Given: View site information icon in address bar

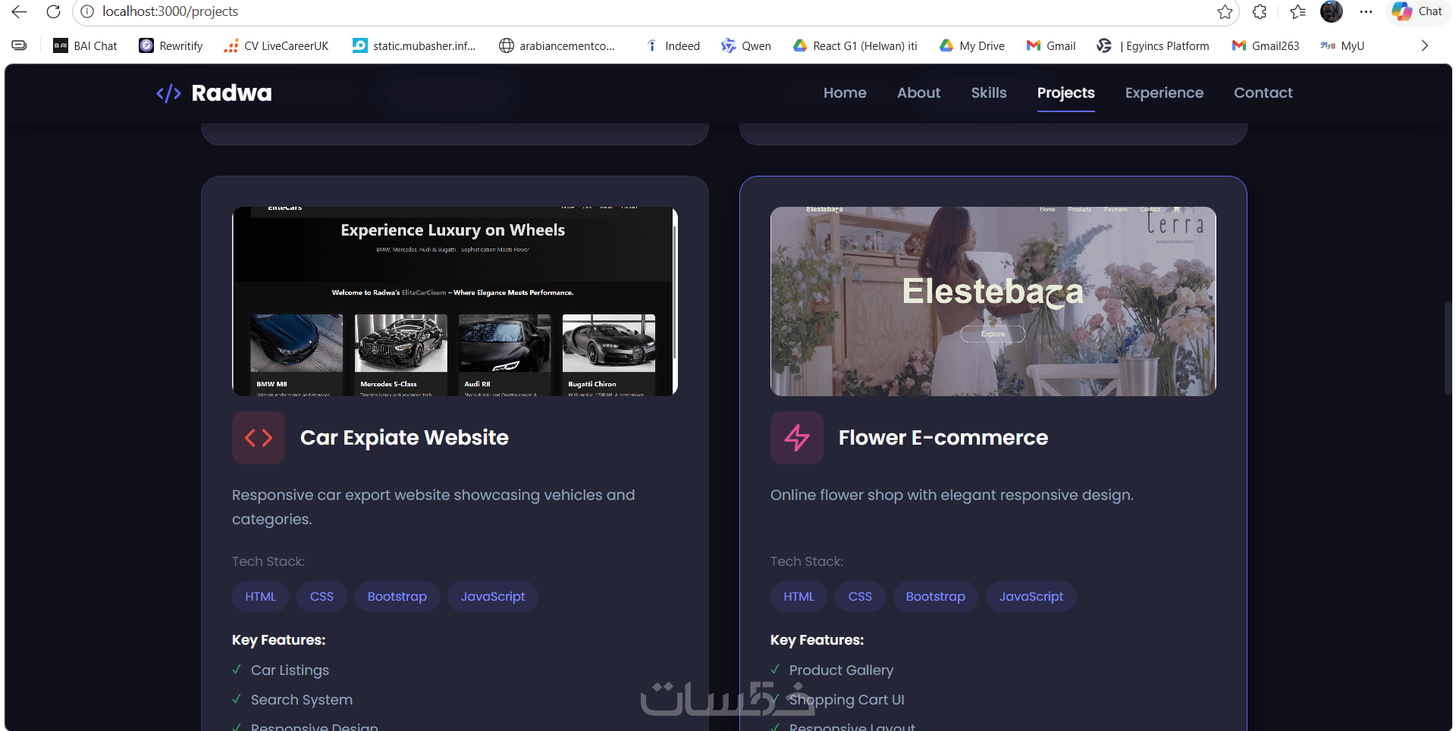Looking at the screenshot, I should (87, 11).
